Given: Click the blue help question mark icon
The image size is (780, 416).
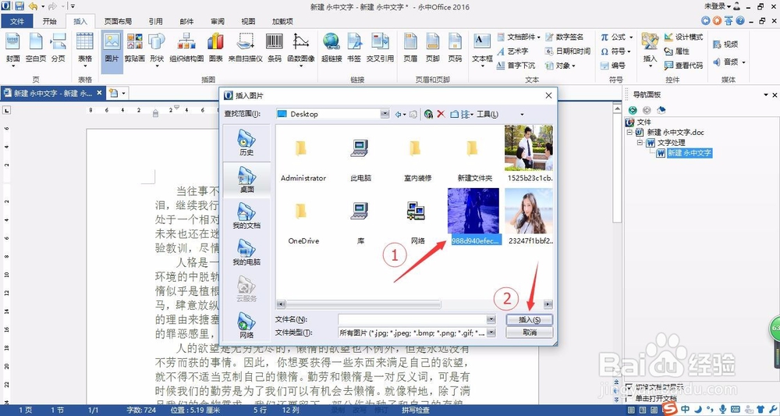Looking at the screenshot, I should [x=740, y=21].
